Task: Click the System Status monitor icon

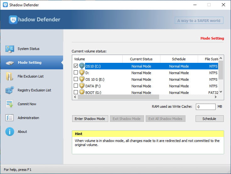Action: (x=10, y=49)
